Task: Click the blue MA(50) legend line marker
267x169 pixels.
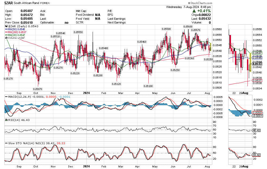Action: click(6, 29)
